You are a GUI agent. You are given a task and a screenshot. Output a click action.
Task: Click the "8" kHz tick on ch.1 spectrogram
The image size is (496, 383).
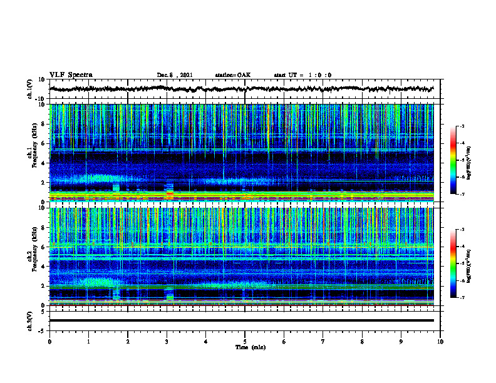click(44, 124)
